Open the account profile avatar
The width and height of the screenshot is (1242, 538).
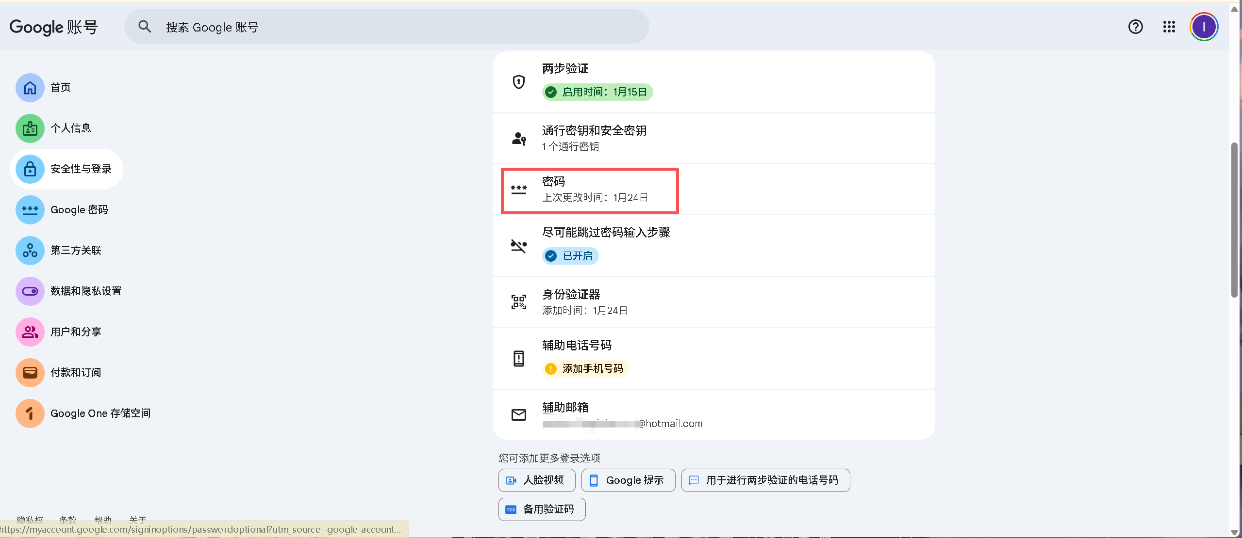click(x=1203, y=27)
